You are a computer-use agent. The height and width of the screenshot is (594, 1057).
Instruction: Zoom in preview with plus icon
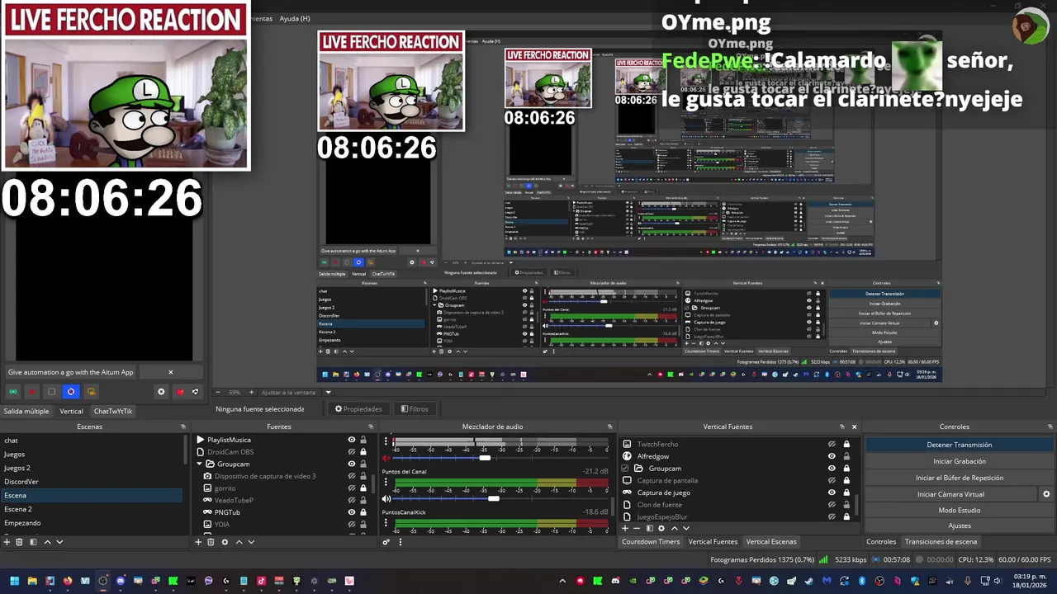point(252,393)
